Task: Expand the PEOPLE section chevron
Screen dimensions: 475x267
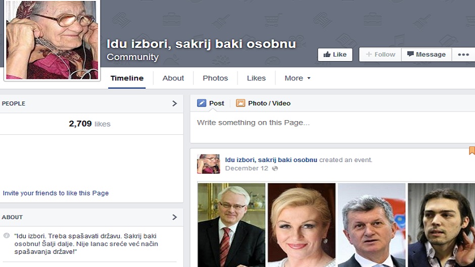Action: coord(174,103)
